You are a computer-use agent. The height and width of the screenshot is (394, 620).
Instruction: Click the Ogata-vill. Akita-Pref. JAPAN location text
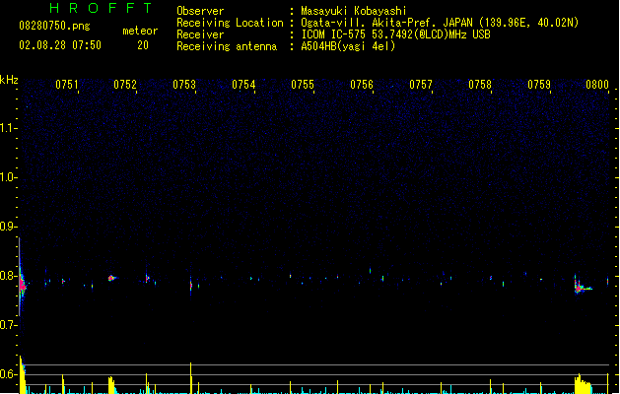coord(440,23)
